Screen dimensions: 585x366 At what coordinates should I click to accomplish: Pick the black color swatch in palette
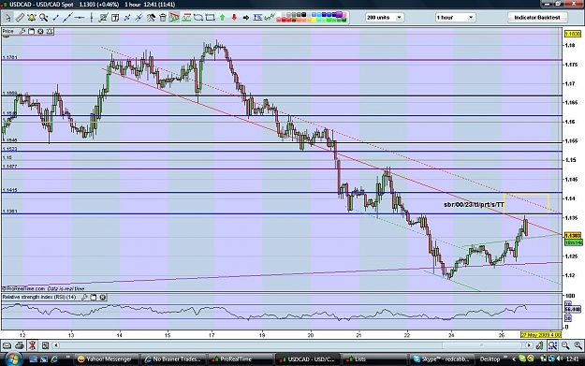[x=303, y=15]
